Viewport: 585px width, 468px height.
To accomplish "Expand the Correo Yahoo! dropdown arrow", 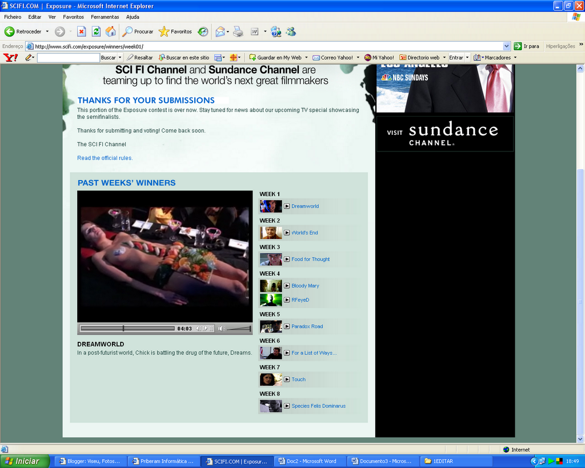I will [x=358, y=58].
